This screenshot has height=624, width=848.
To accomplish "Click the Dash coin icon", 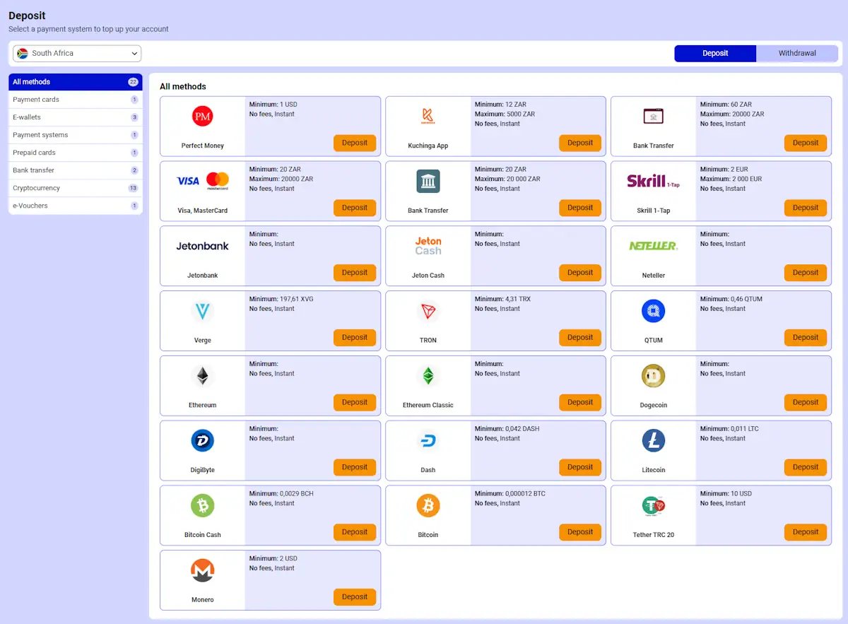I will point(428,441).
